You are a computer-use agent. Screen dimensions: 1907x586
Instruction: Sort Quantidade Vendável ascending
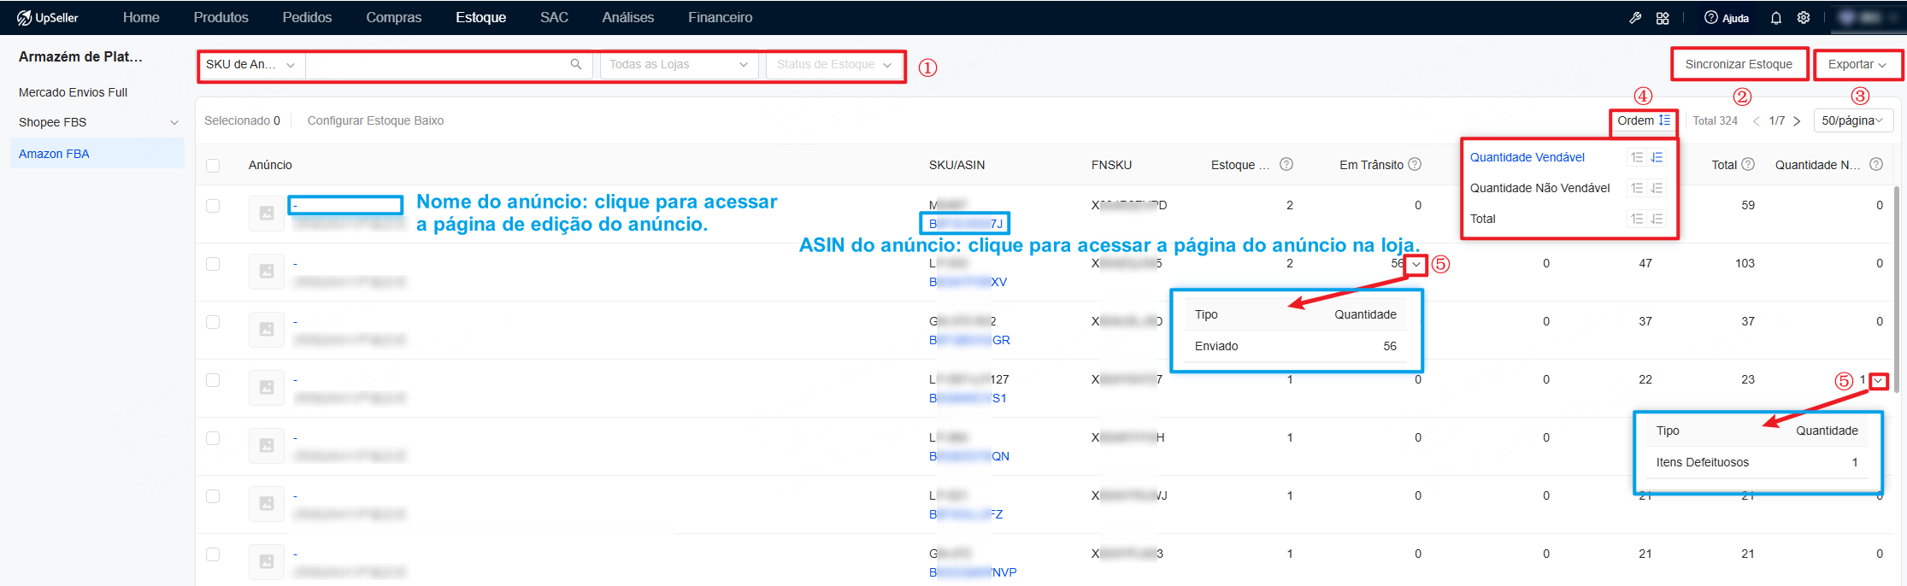coord(1637,157)
